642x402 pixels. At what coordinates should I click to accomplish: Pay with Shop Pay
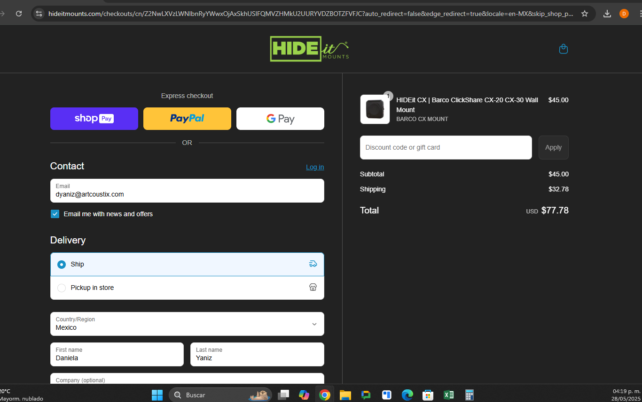coord(94,119)
